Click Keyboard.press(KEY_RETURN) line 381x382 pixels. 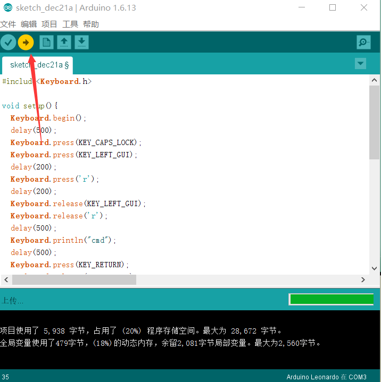click(70, 265)
